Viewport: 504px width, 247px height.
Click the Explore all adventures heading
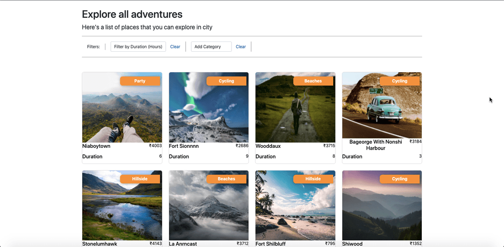point(132,15)
